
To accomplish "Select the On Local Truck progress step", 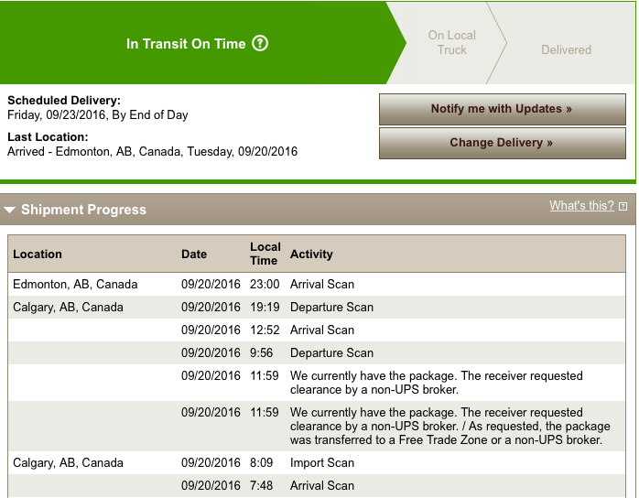I will click(x=452, y=42).
